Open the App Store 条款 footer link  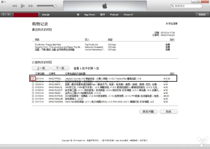tap(122, 141)
